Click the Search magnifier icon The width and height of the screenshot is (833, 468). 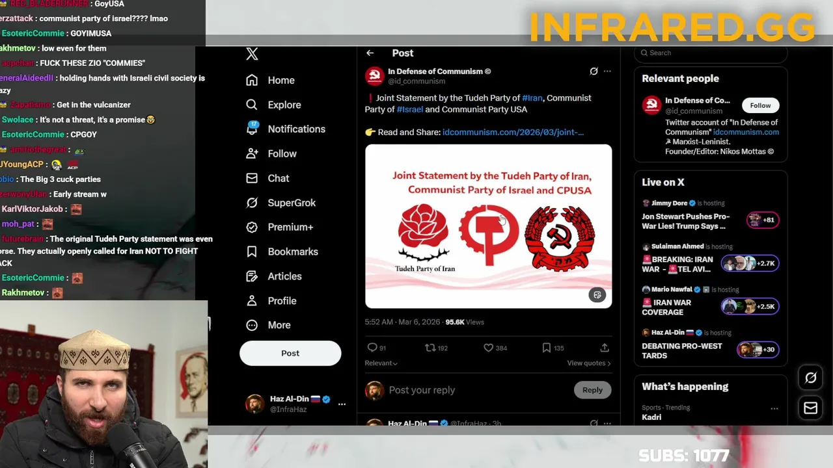pos(644,53)
